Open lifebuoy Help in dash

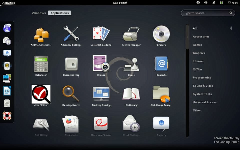7,116
